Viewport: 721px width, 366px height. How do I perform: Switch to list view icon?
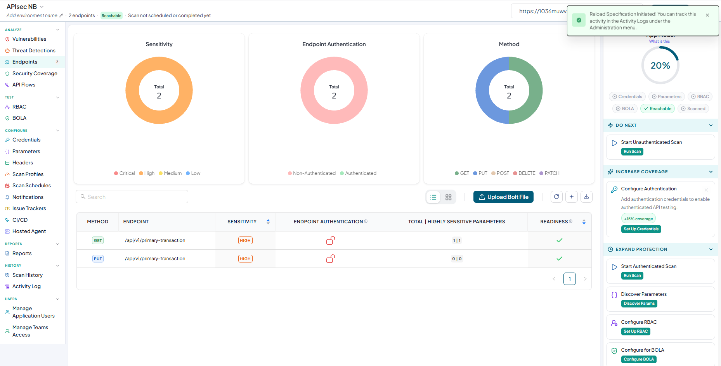click(433, 197)
